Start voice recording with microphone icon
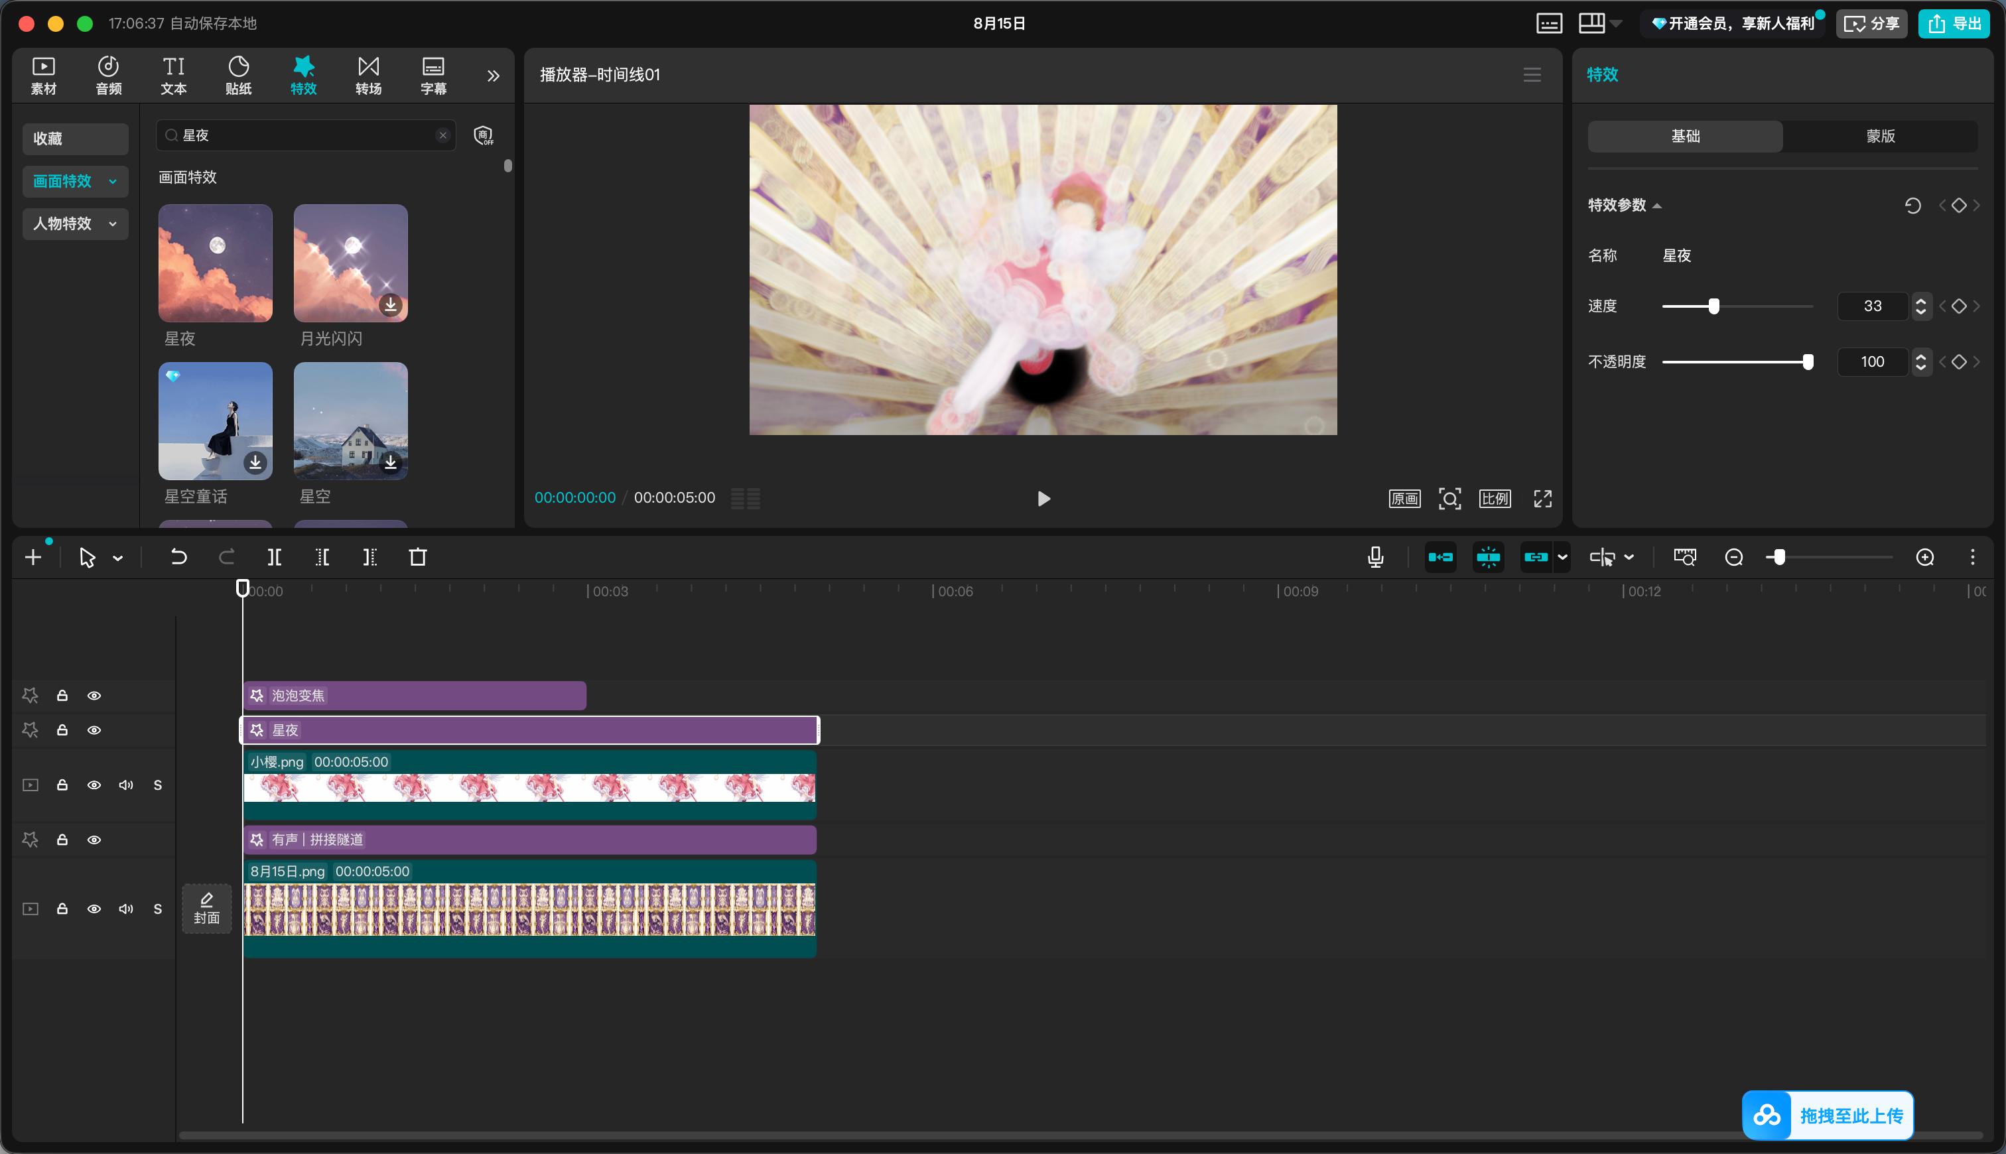The width and height of the screenshot is (2006, 1154). [1376, 557]
